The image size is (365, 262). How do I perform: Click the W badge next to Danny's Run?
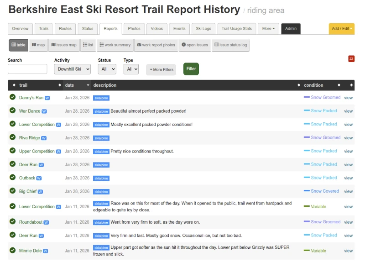click(47, 98)
